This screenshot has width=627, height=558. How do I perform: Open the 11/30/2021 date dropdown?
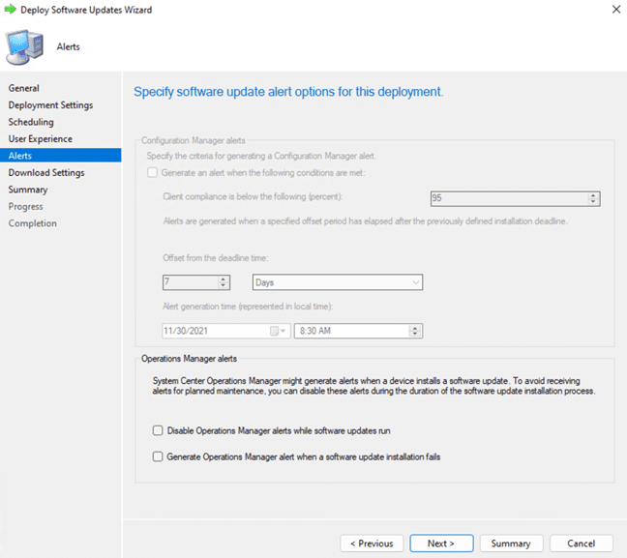point(285,331)
